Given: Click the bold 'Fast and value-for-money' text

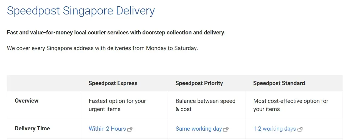Looking at the screenshot, I should coord(39,33).
